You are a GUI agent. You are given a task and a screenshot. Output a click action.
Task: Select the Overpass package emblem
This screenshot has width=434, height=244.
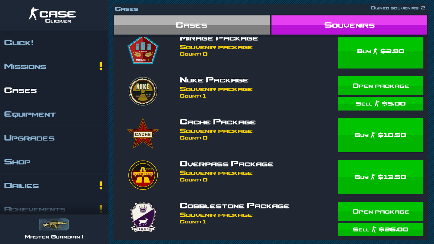click(143, 175)
